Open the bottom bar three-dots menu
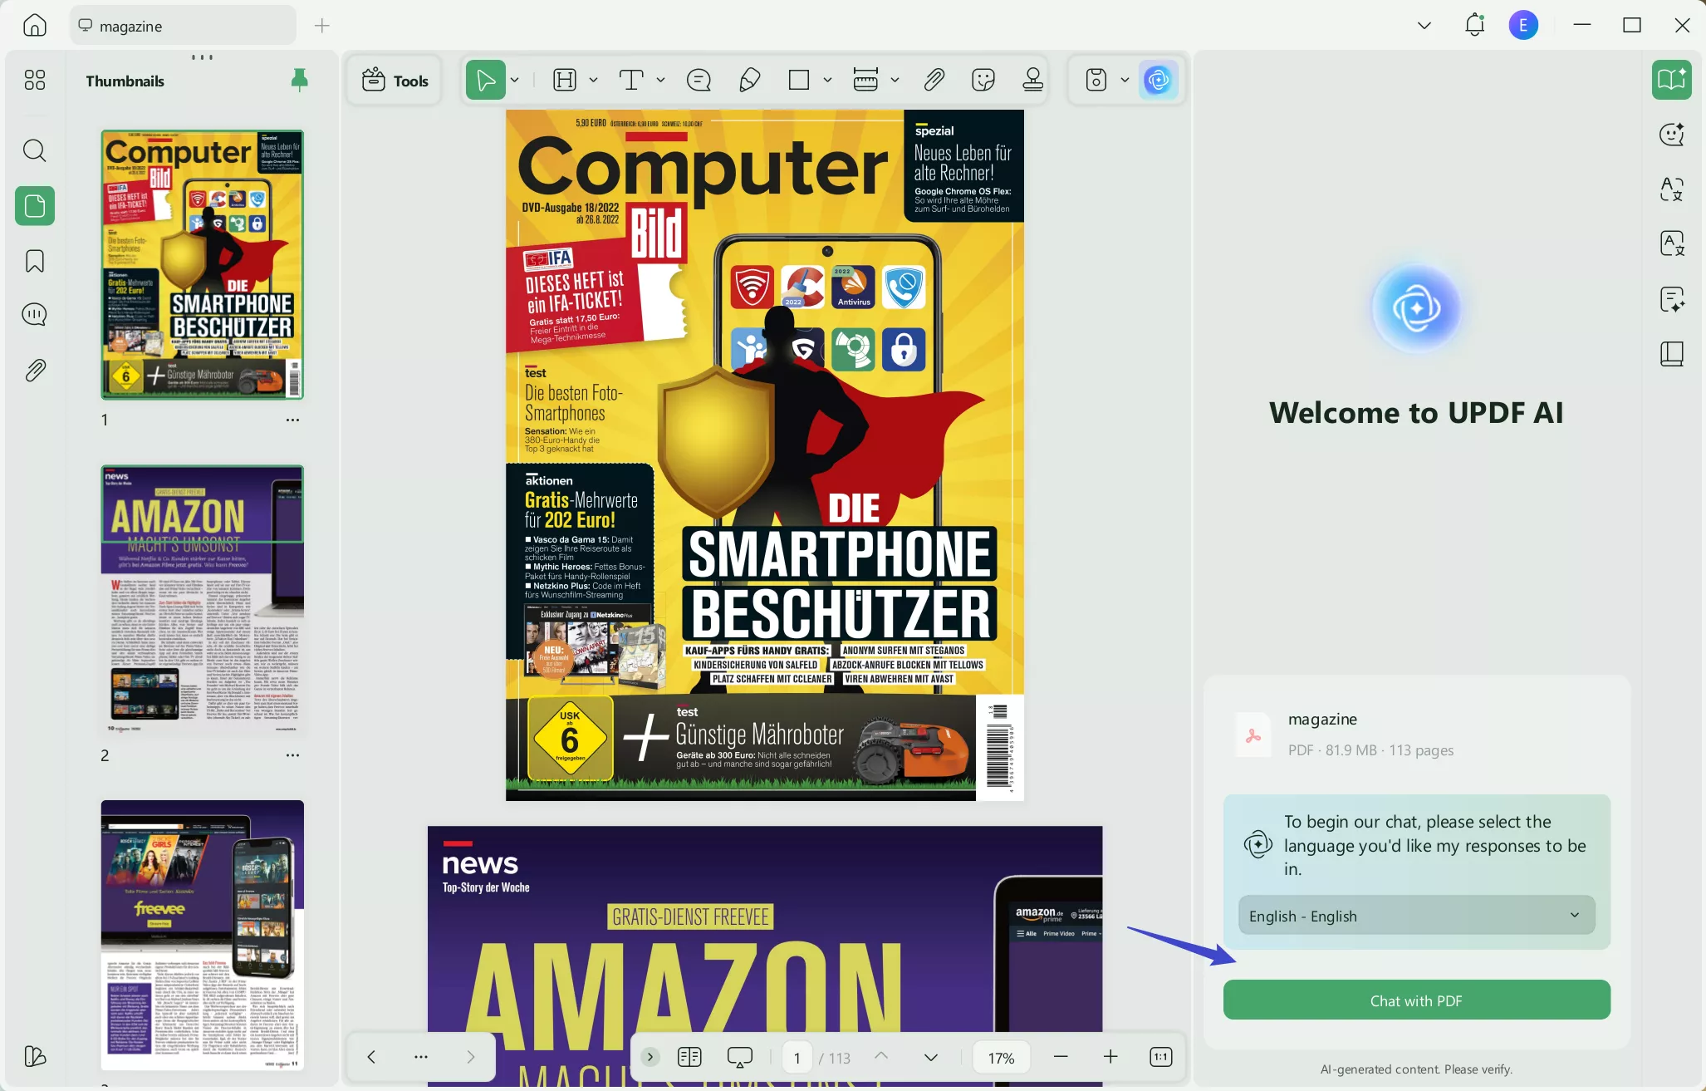Viewport: 1706px width, 1091px height. (x=421, y=1057)
